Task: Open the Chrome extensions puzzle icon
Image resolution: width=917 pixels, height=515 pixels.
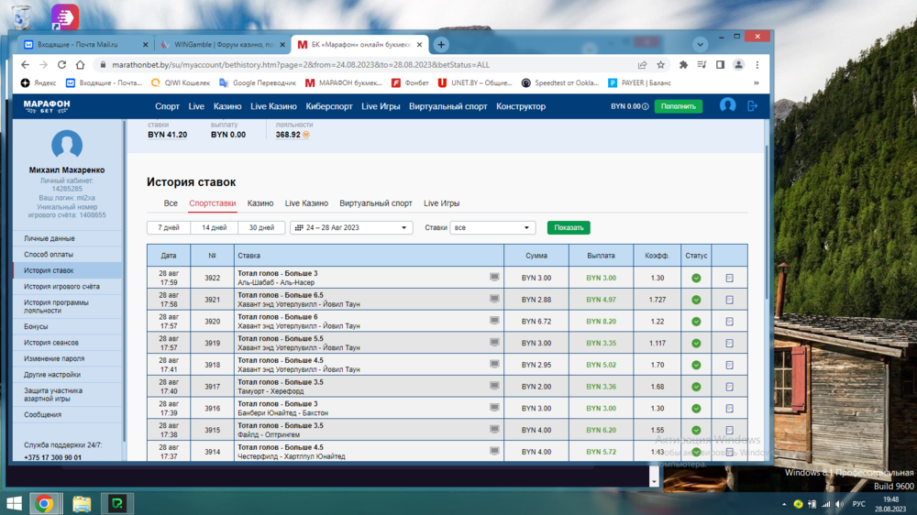Action: [x=683, y=65]
